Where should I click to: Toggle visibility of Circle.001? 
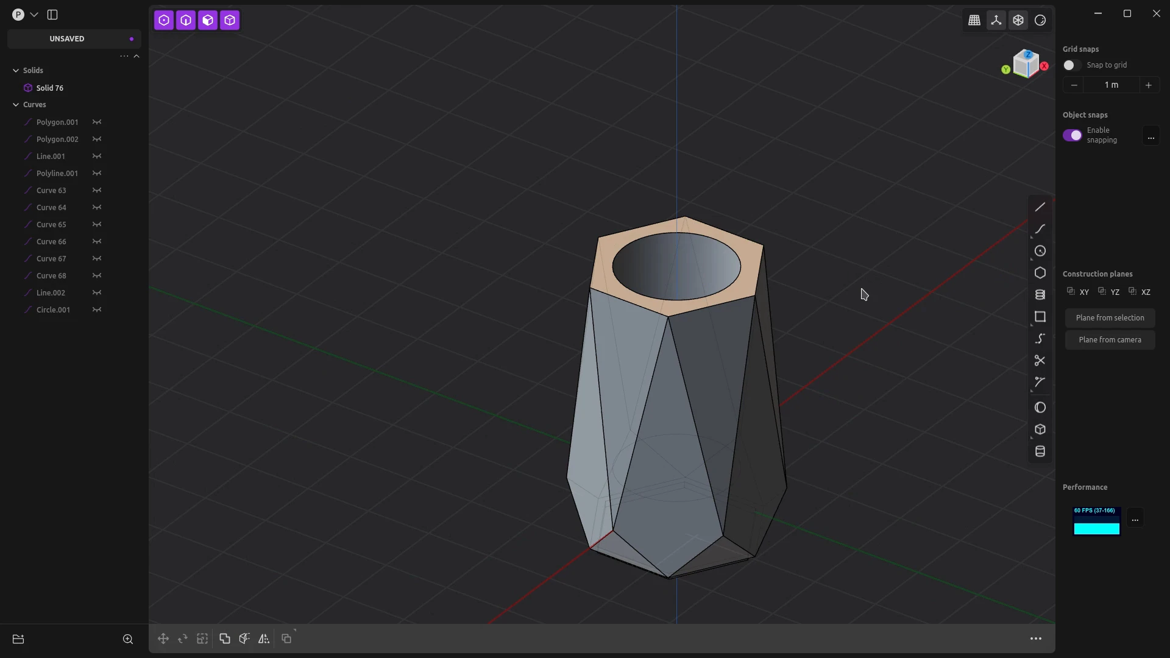pos(97,310)
